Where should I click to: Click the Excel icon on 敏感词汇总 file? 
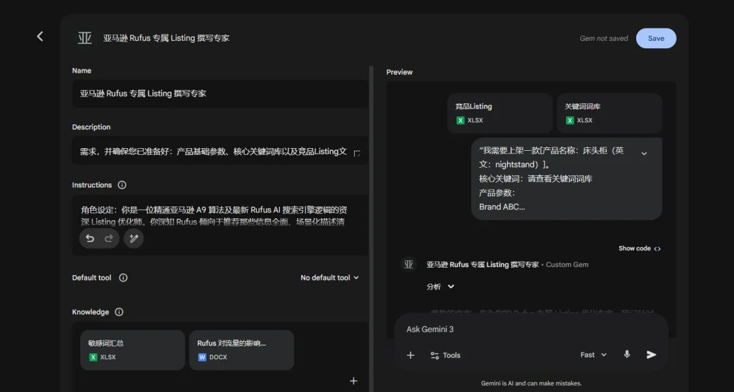tap(92, 357)
